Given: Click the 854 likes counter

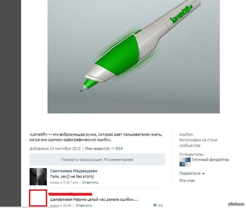Looking at the screenshot, I should click(x=119, y=149).
